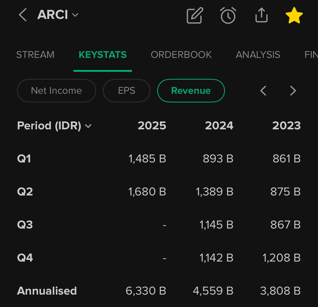
Task: Set a price alert with alarm clock icon
Action: [x=228, y=15]
